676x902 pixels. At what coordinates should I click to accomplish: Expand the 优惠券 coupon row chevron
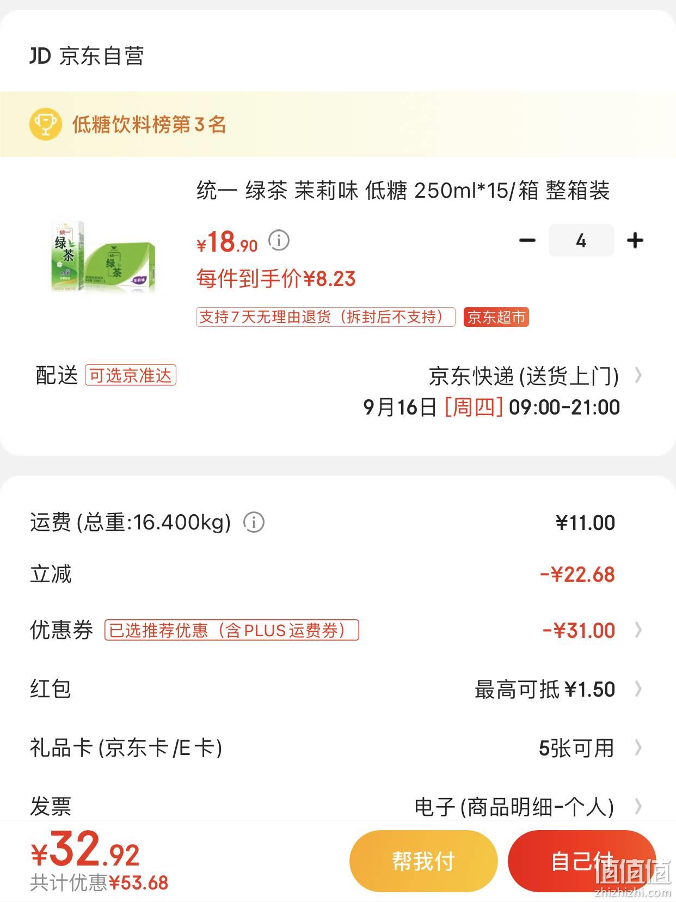tap(638, 630)
